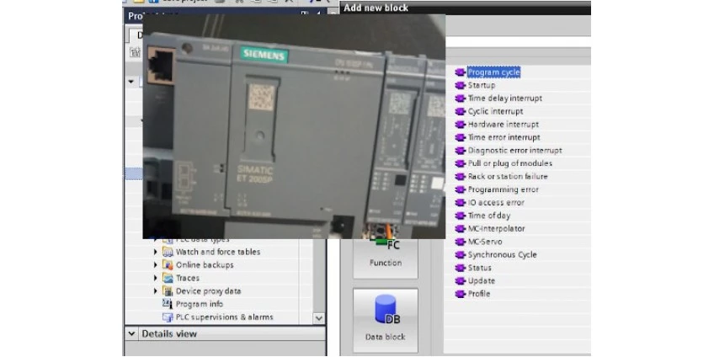Open Device proxy data tree item
The height and width of the screenshot is (357, 714).
(x=209, y=291)
